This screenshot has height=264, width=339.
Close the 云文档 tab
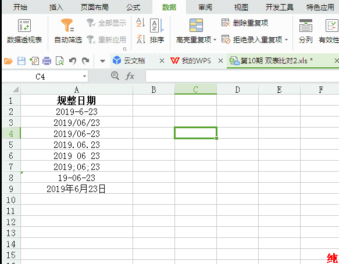pos(162,61)
